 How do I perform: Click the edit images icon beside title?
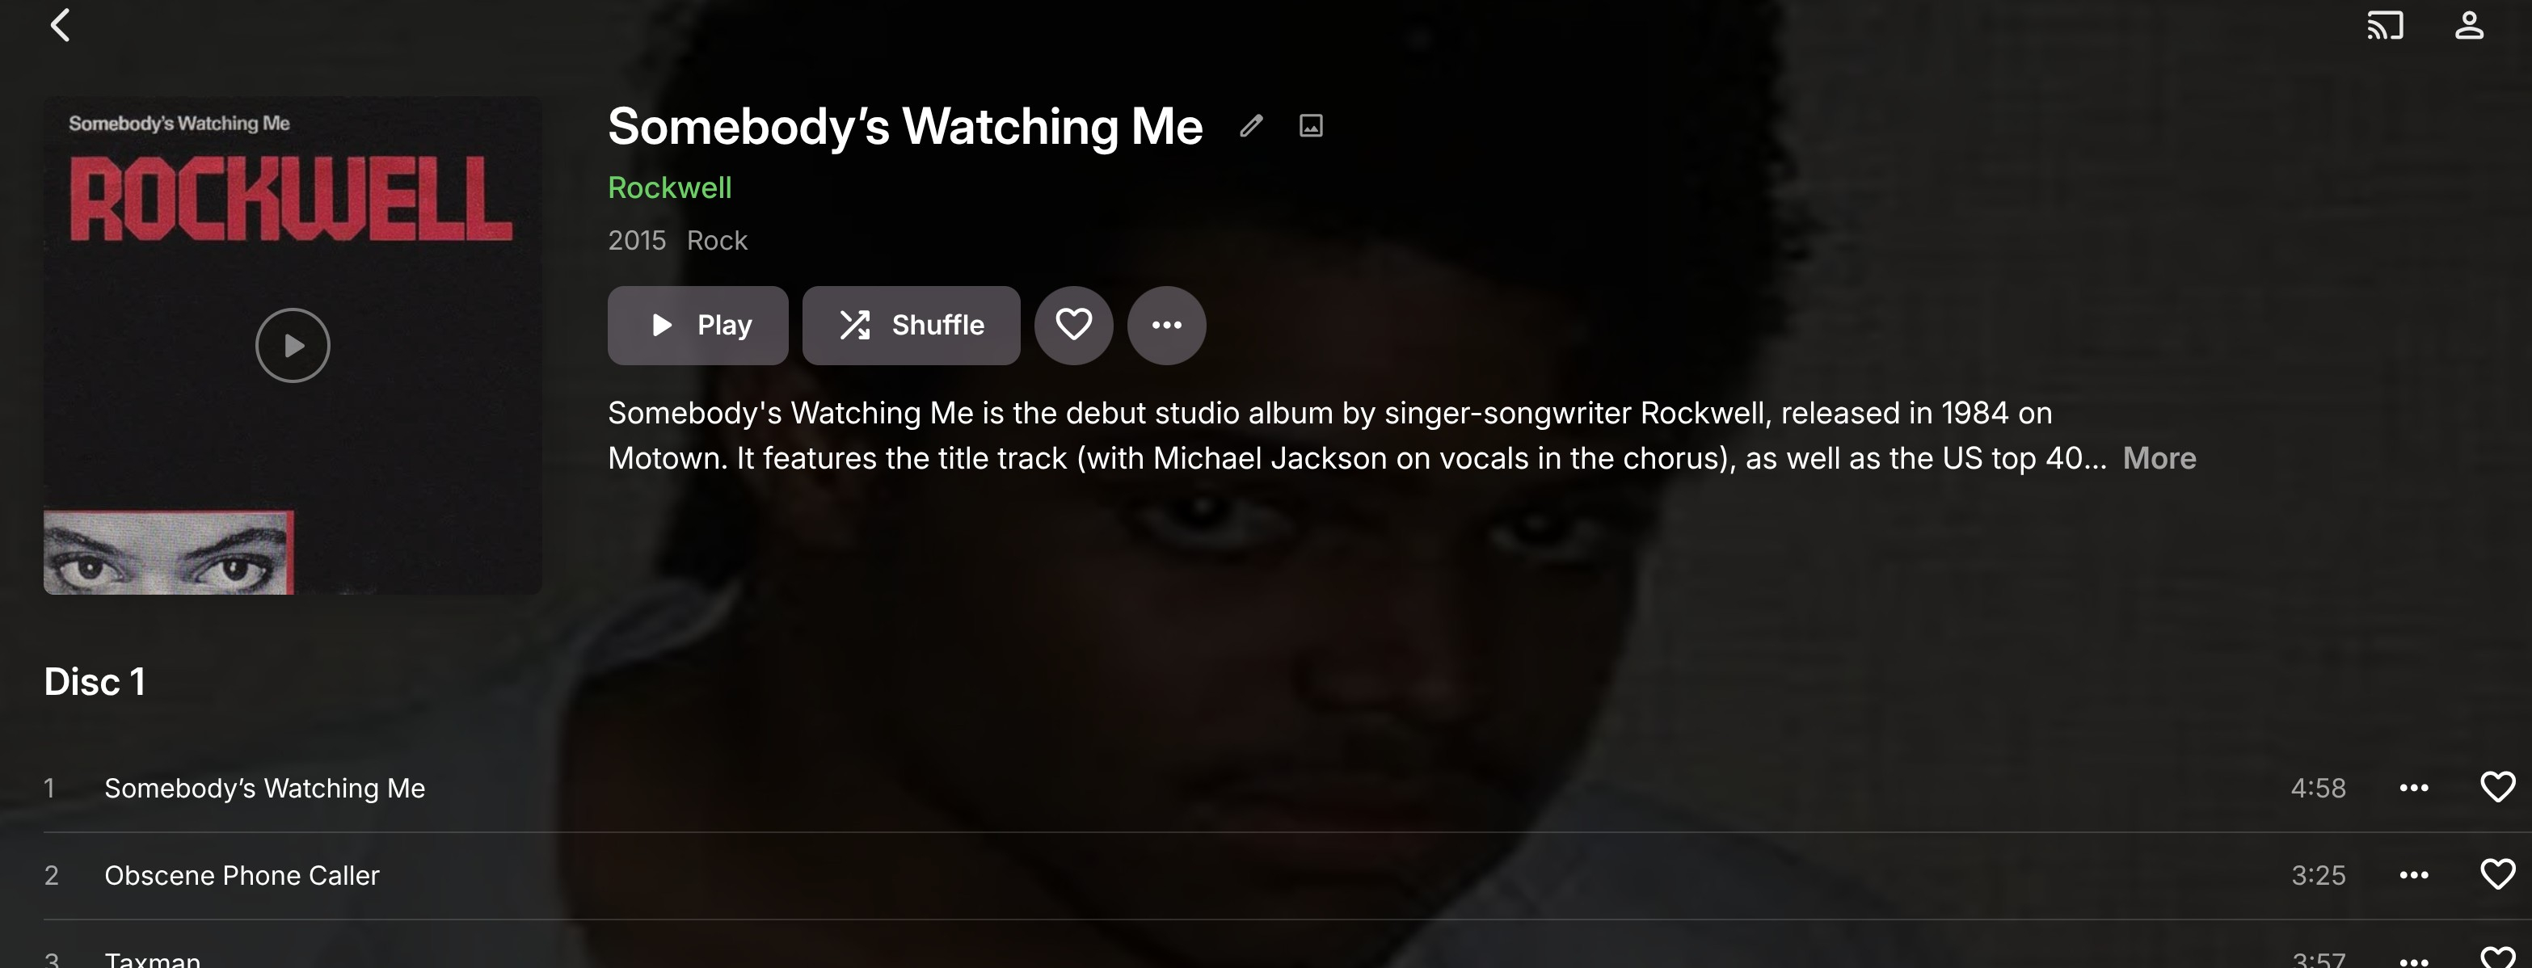pyautogui.click(x=1310, y=126)
